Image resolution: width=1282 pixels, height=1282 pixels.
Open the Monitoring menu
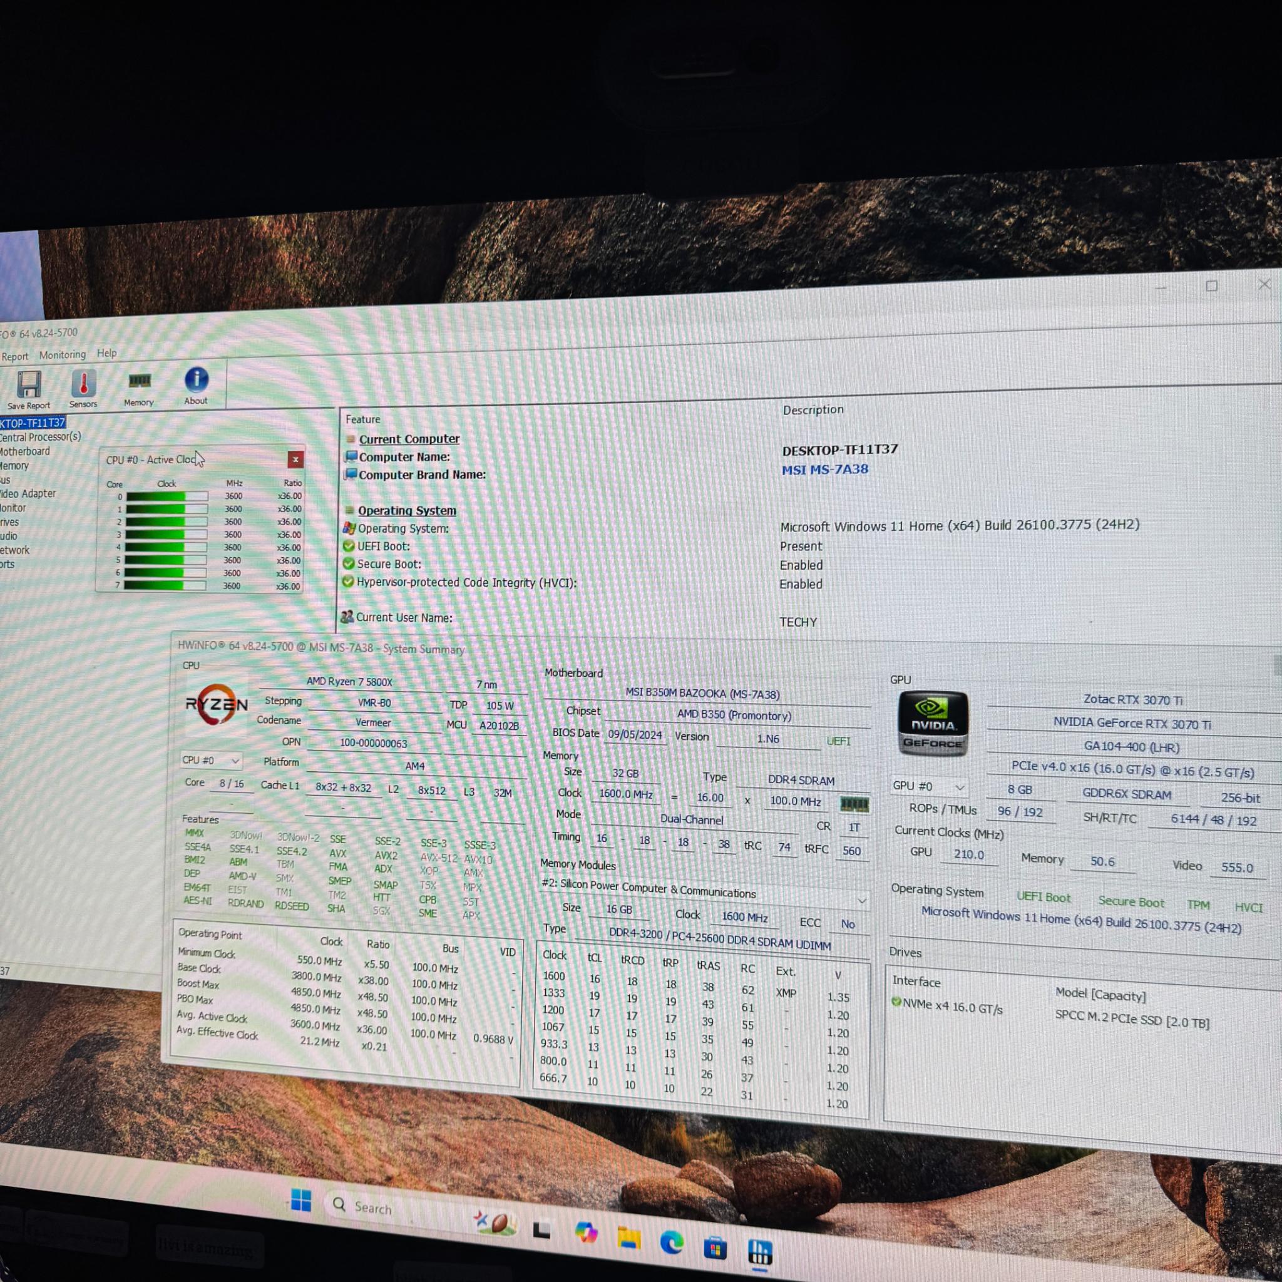63,355
